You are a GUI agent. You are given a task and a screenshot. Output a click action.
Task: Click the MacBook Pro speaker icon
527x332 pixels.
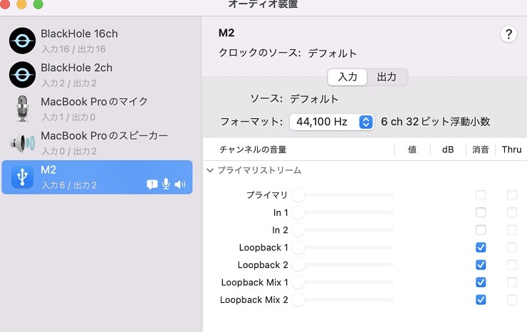(x=22, y=142)
